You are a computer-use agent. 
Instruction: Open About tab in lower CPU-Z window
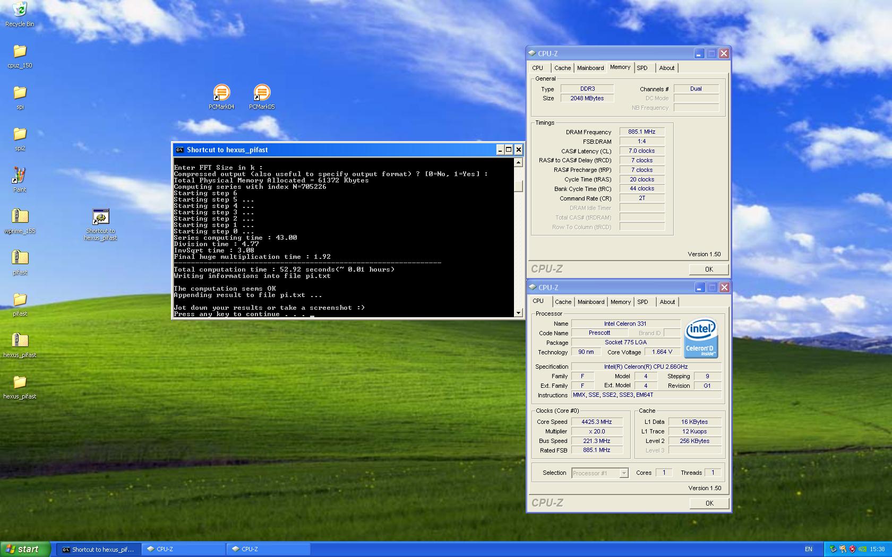667,302
